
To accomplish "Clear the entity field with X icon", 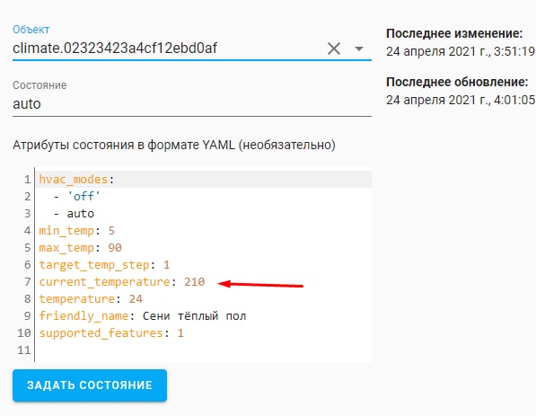I will point(334,49).
